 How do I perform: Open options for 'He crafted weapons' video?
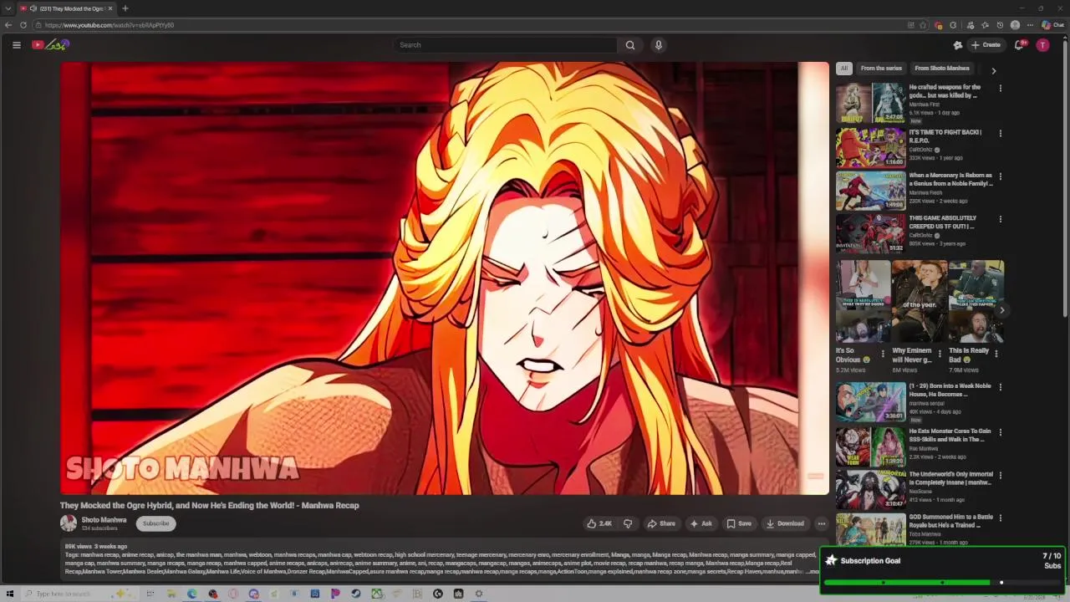[1000, 88]
